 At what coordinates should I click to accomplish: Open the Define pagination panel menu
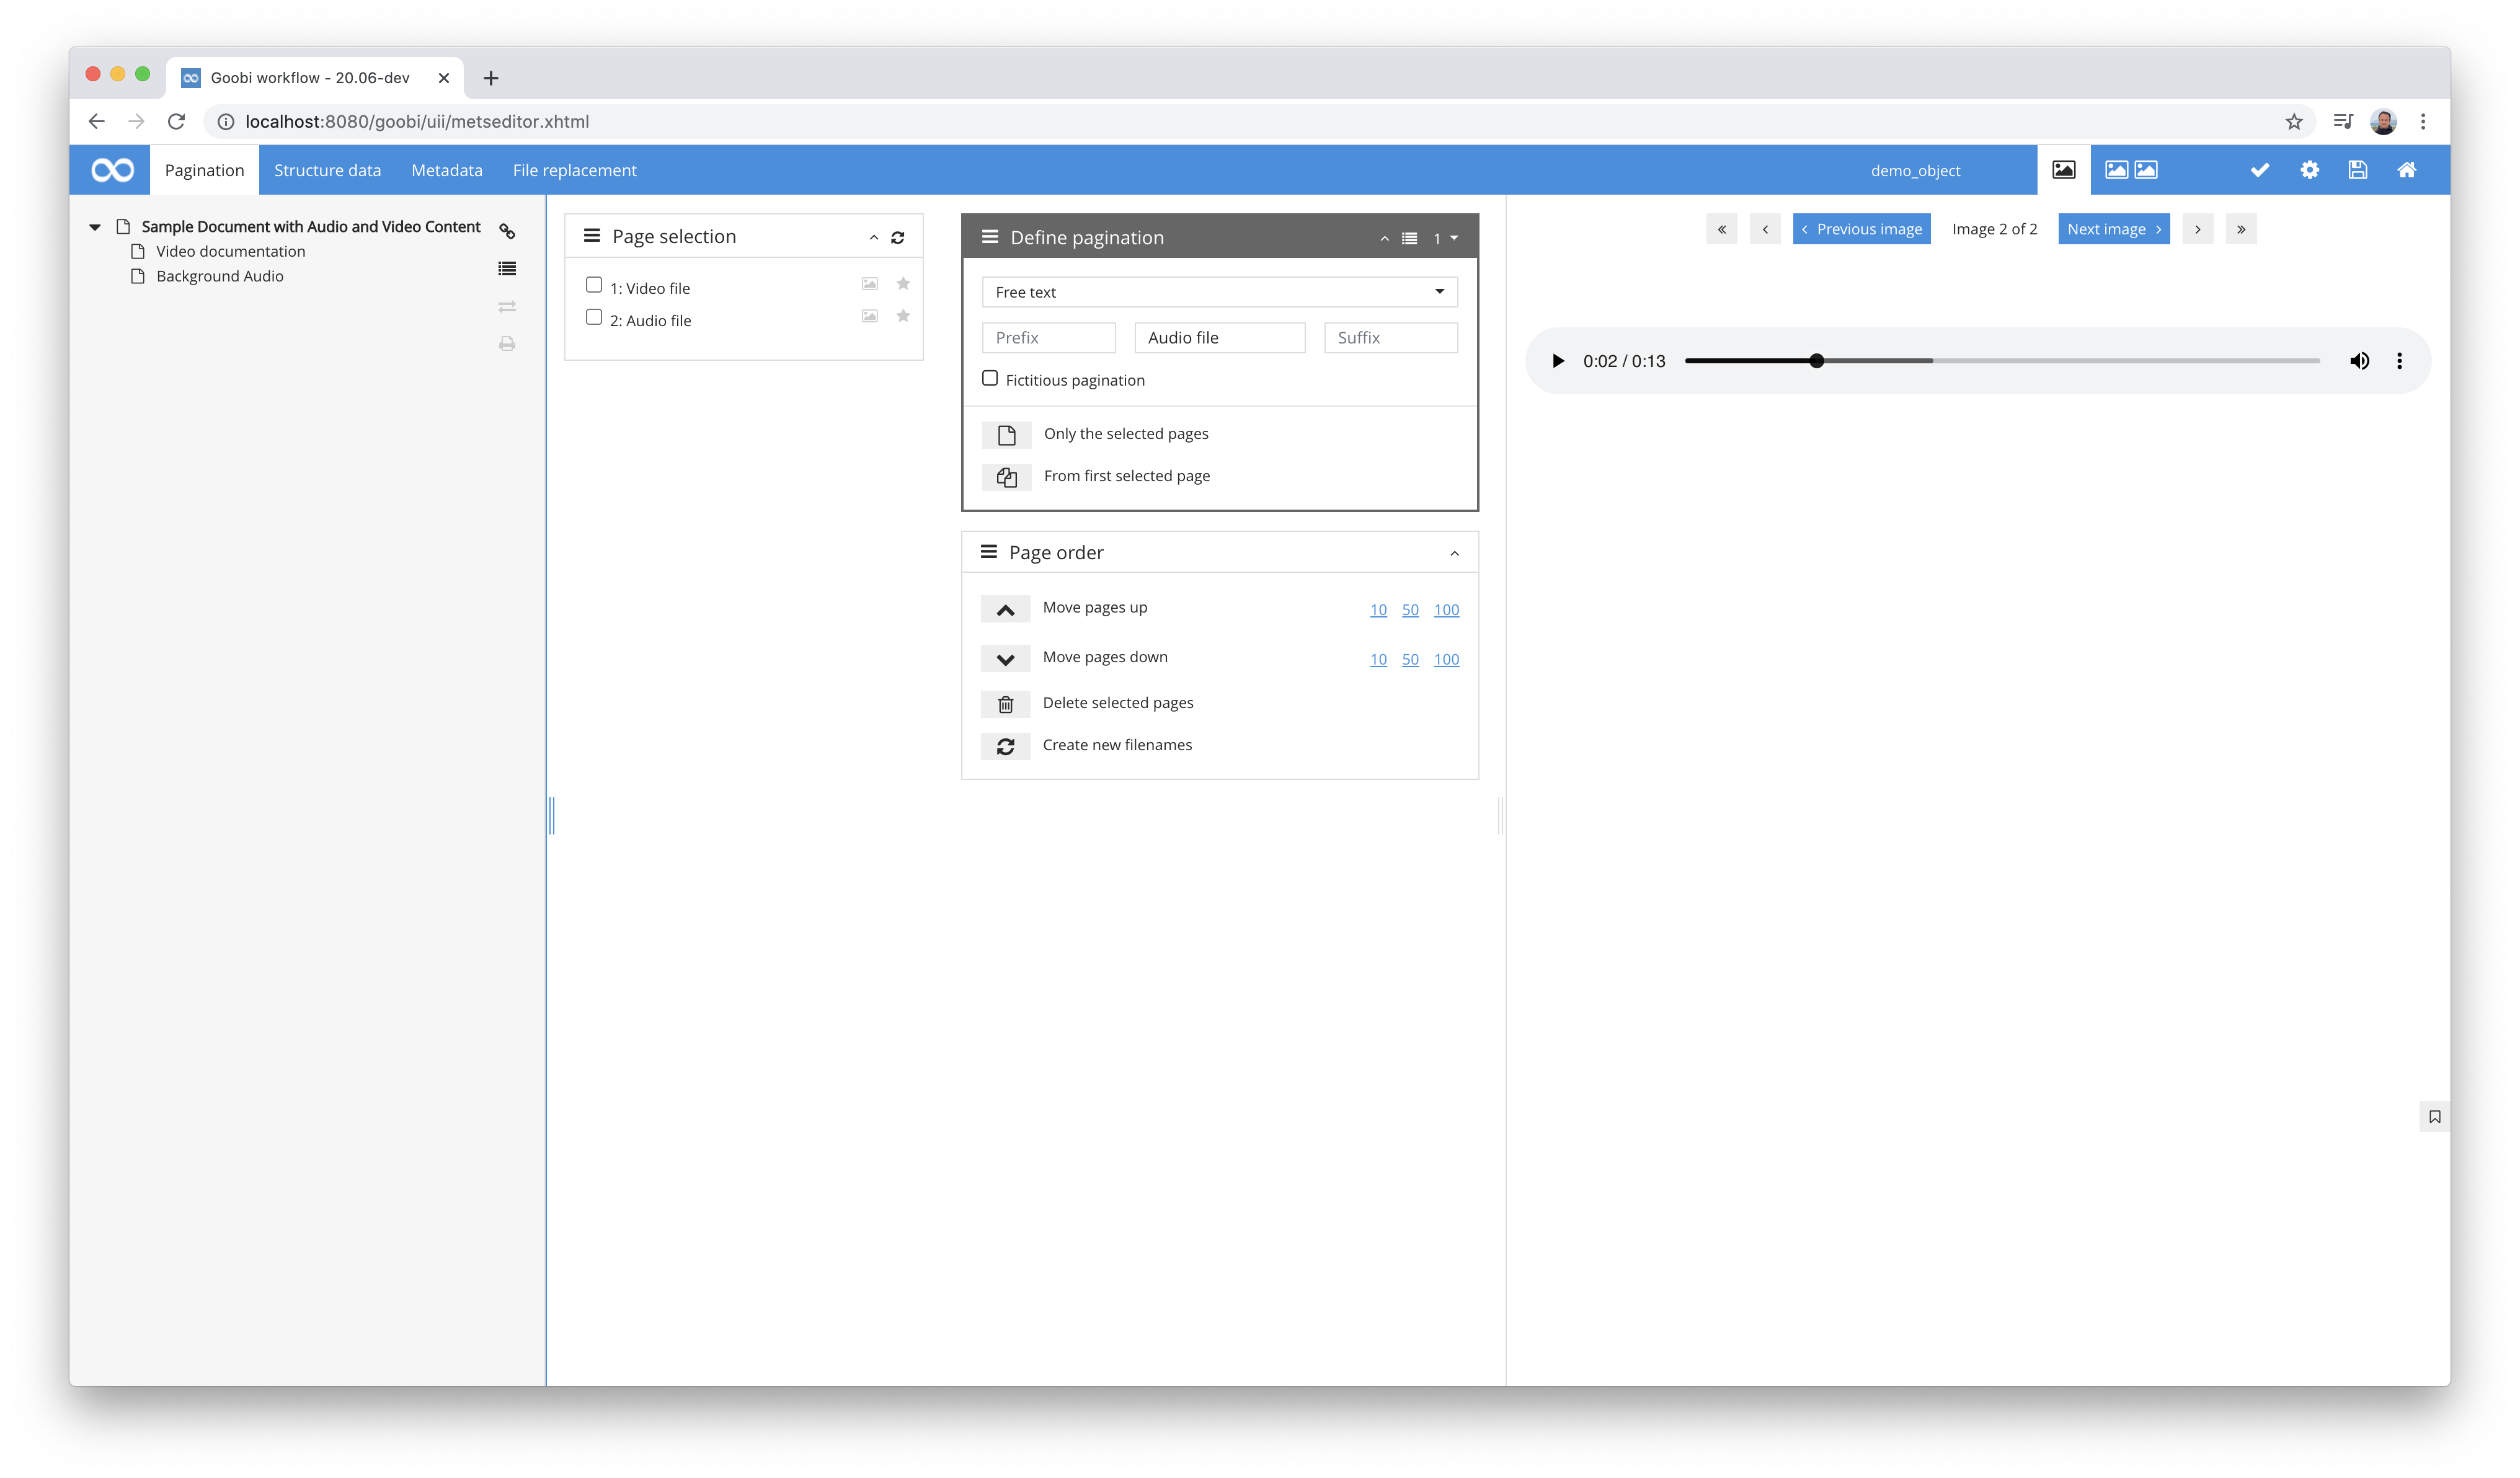[989, 237]
